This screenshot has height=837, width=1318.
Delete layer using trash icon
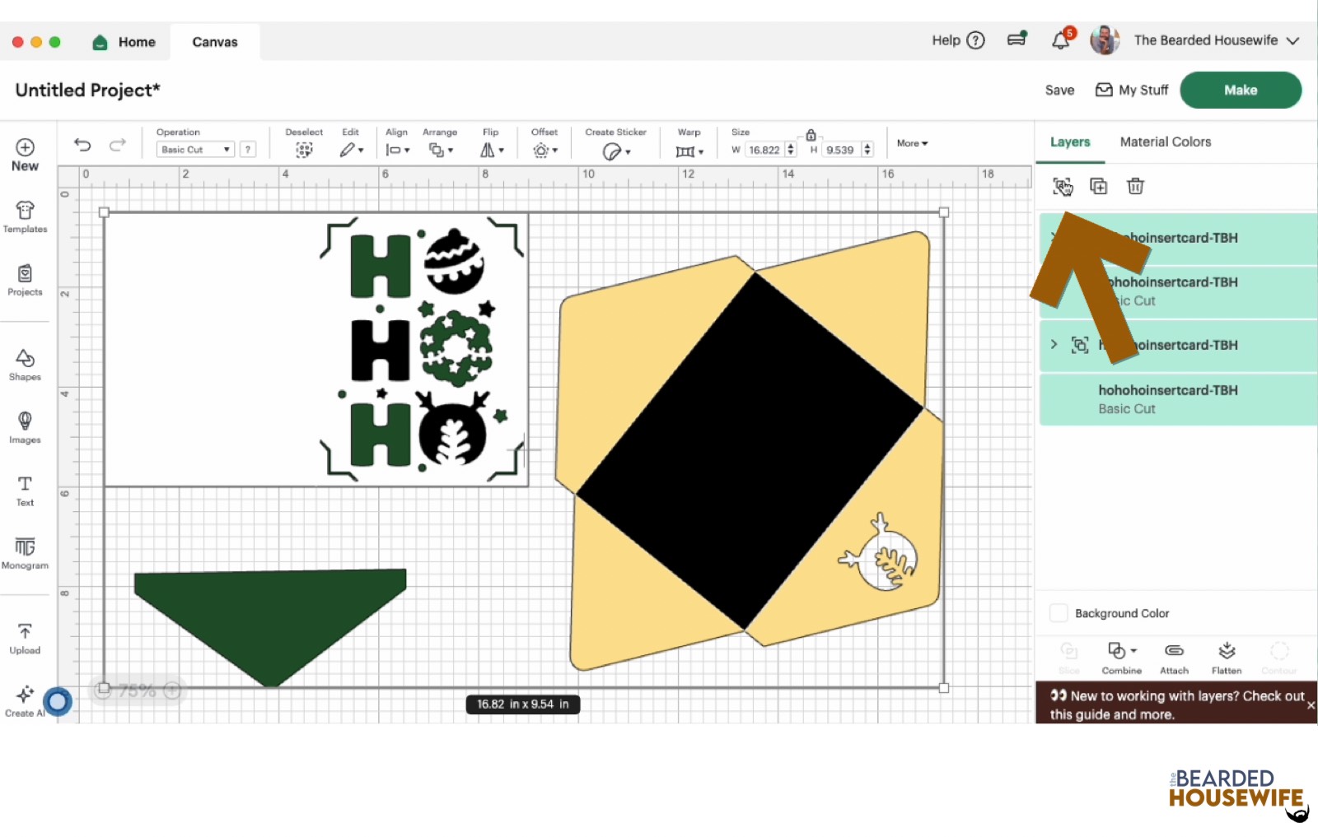[x=1135, y=187]
